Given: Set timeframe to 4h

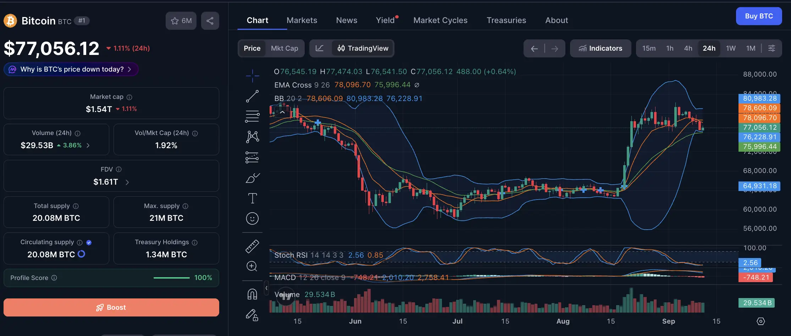Looking at the screenshot, I should coord(688,48).
